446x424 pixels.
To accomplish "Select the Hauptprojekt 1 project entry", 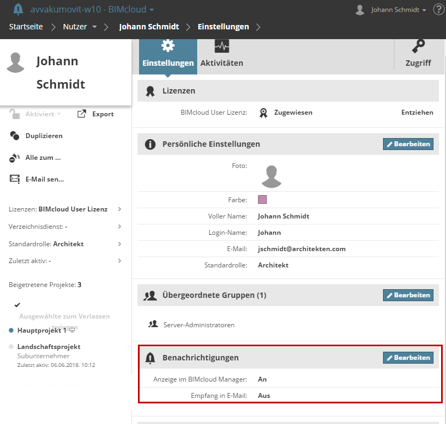I will [42, 330].
